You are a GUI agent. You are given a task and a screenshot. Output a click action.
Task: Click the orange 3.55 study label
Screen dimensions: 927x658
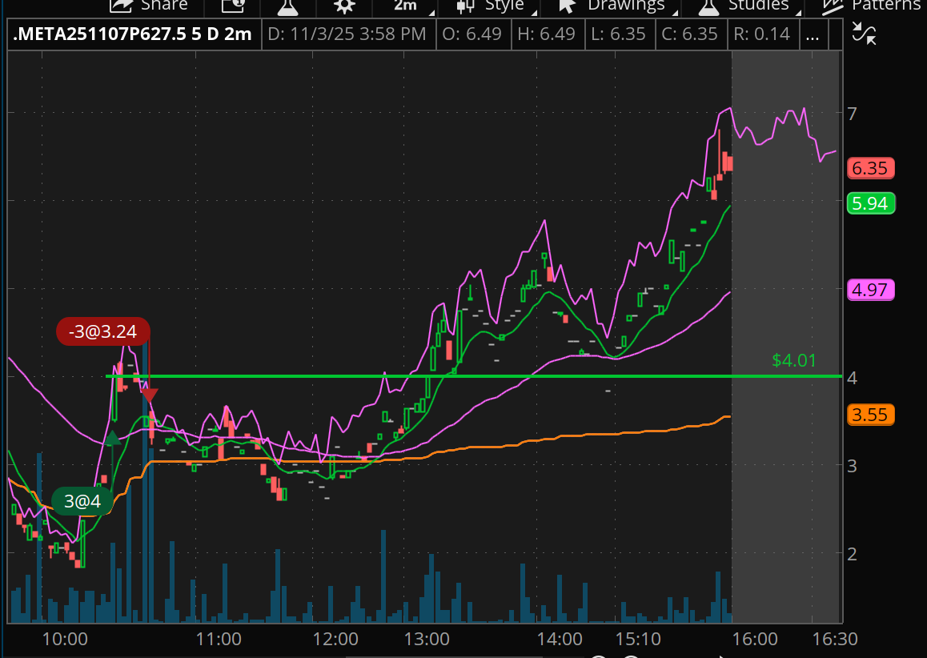pos(870,415)
